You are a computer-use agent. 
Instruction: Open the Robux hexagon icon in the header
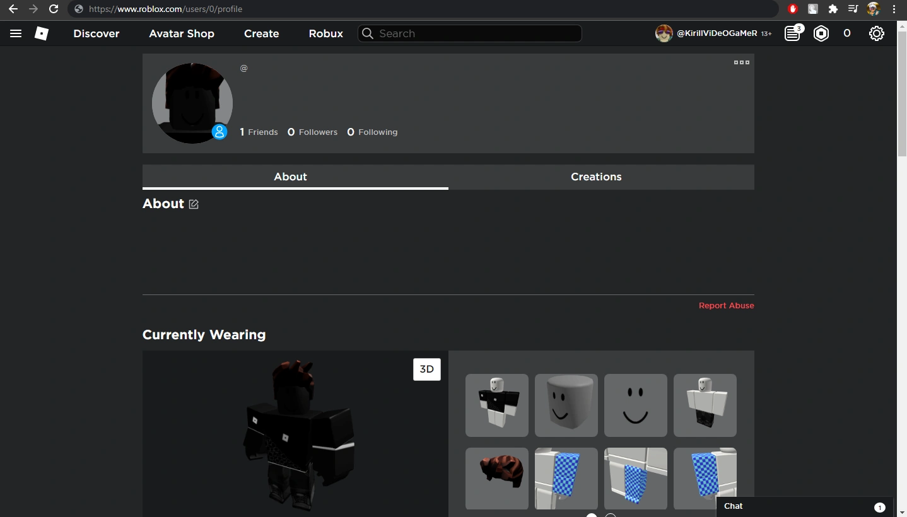click(821, 33)
